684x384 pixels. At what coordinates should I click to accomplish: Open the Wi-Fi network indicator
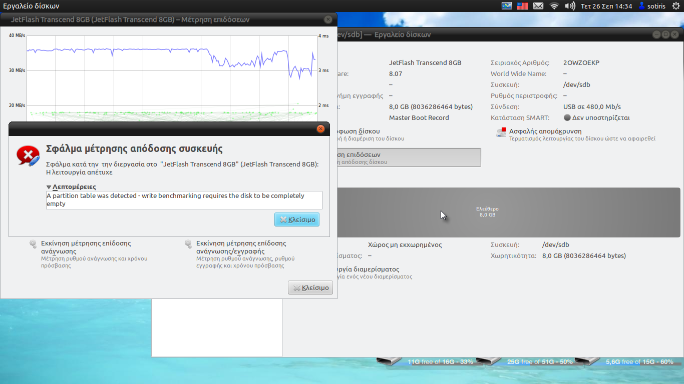[554, 6]
